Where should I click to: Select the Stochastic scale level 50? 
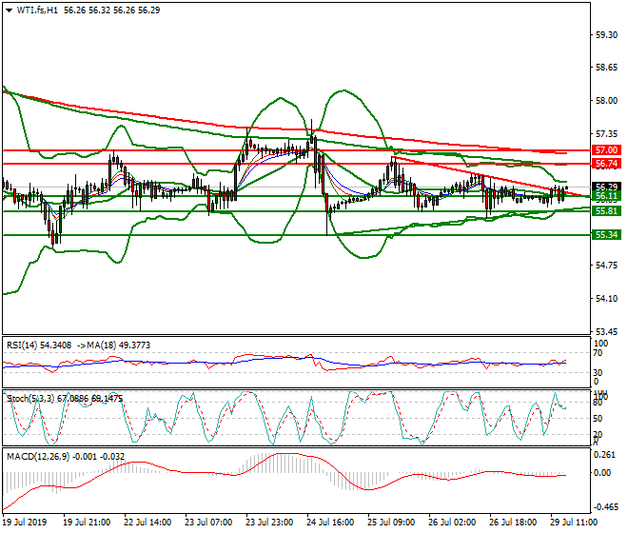click(598, 419)
